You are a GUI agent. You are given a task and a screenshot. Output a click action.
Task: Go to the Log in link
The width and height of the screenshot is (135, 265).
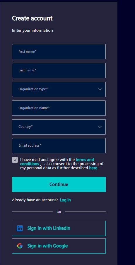coord(65,200)
